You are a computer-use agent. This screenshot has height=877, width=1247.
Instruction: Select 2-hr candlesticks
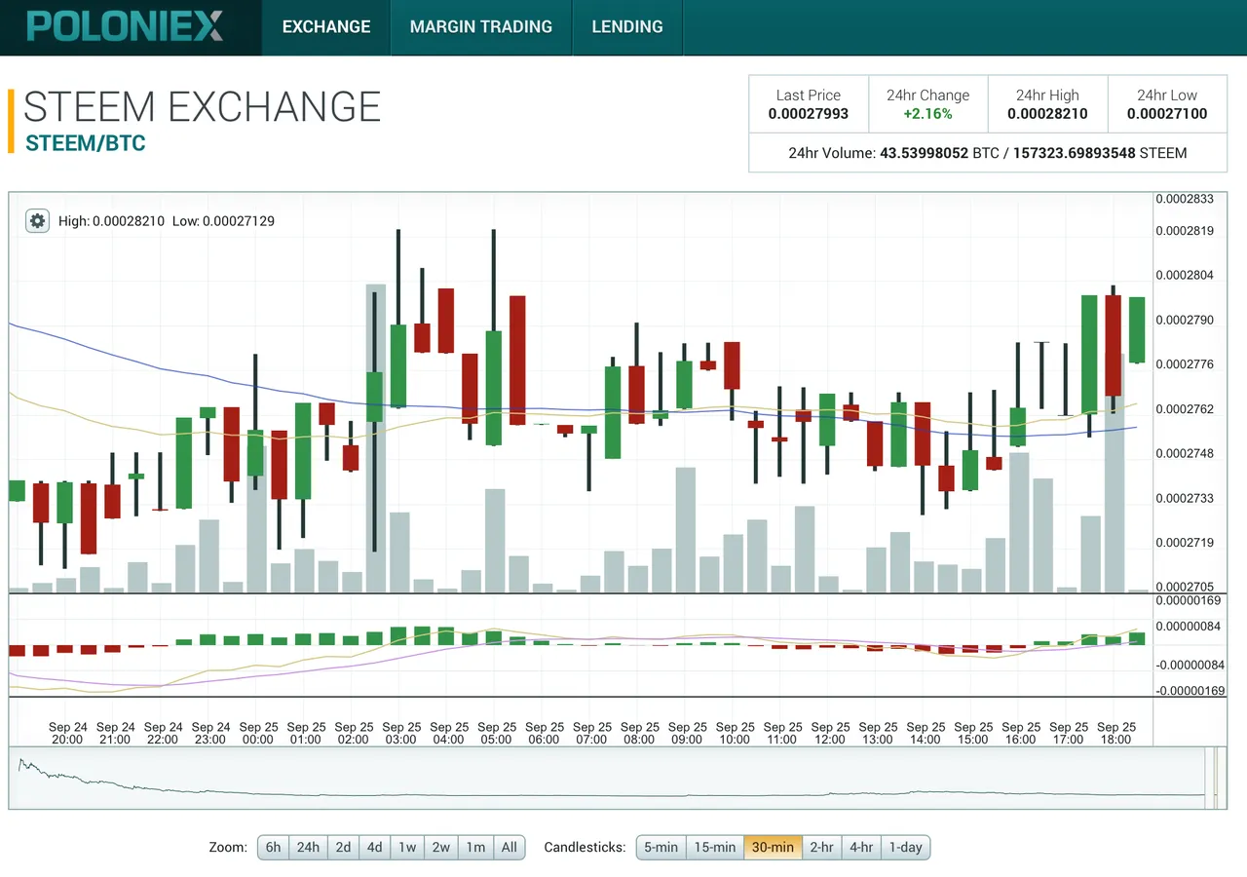click(821, 847)
